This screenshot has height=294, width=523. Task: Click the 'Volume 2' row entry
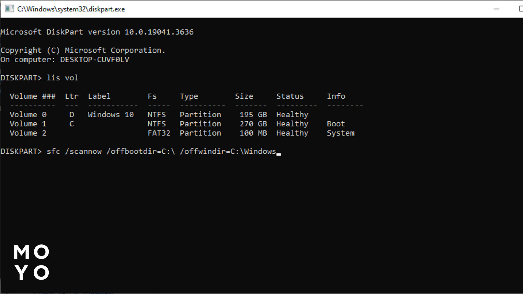(x=28, y=133)
